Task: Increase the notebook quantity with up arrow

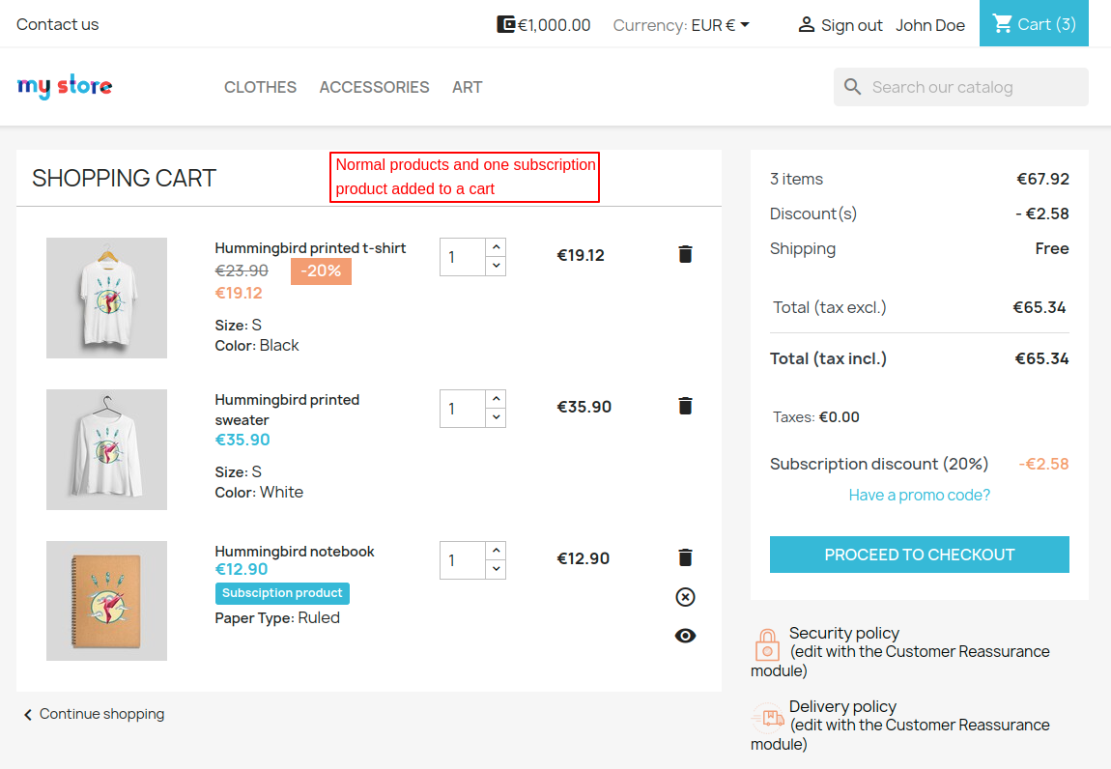Action: [x=496, y=551]
